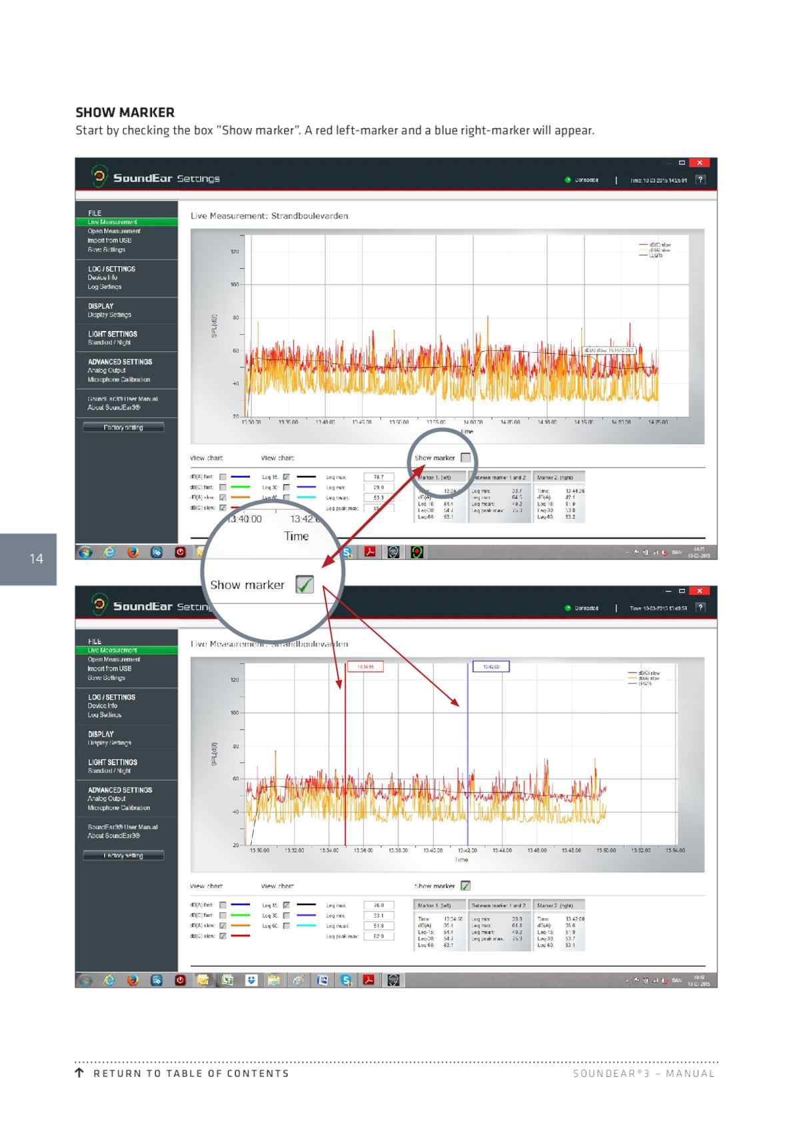Click the up arrow beside Return to Table
793x1123 pixels.
(79, 1072)
